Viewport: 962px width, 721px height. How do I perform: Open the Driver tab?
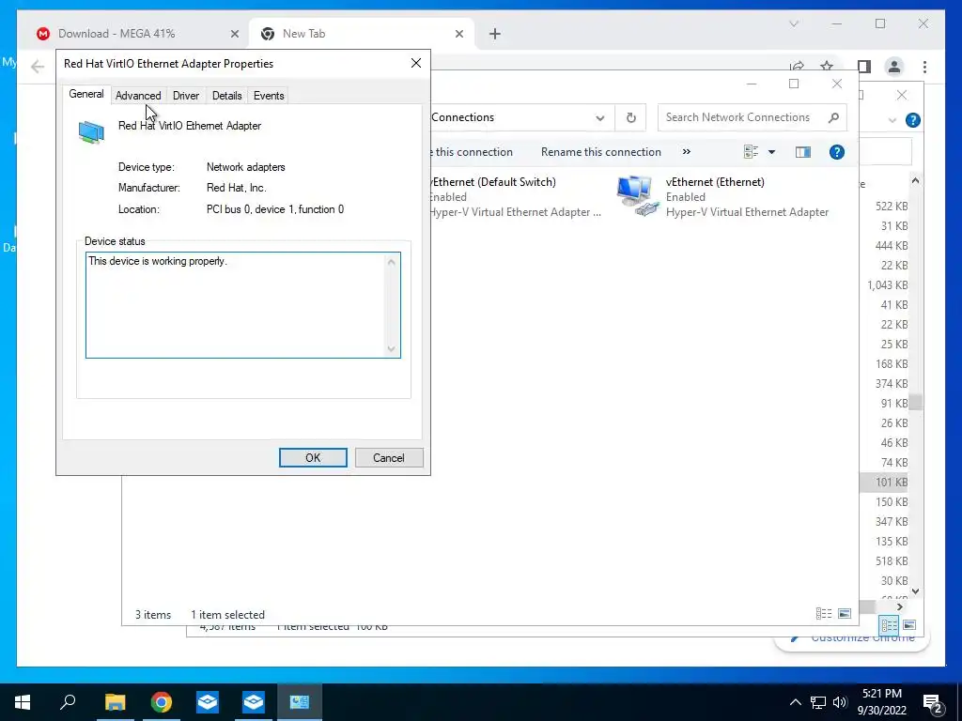point(186,96)
